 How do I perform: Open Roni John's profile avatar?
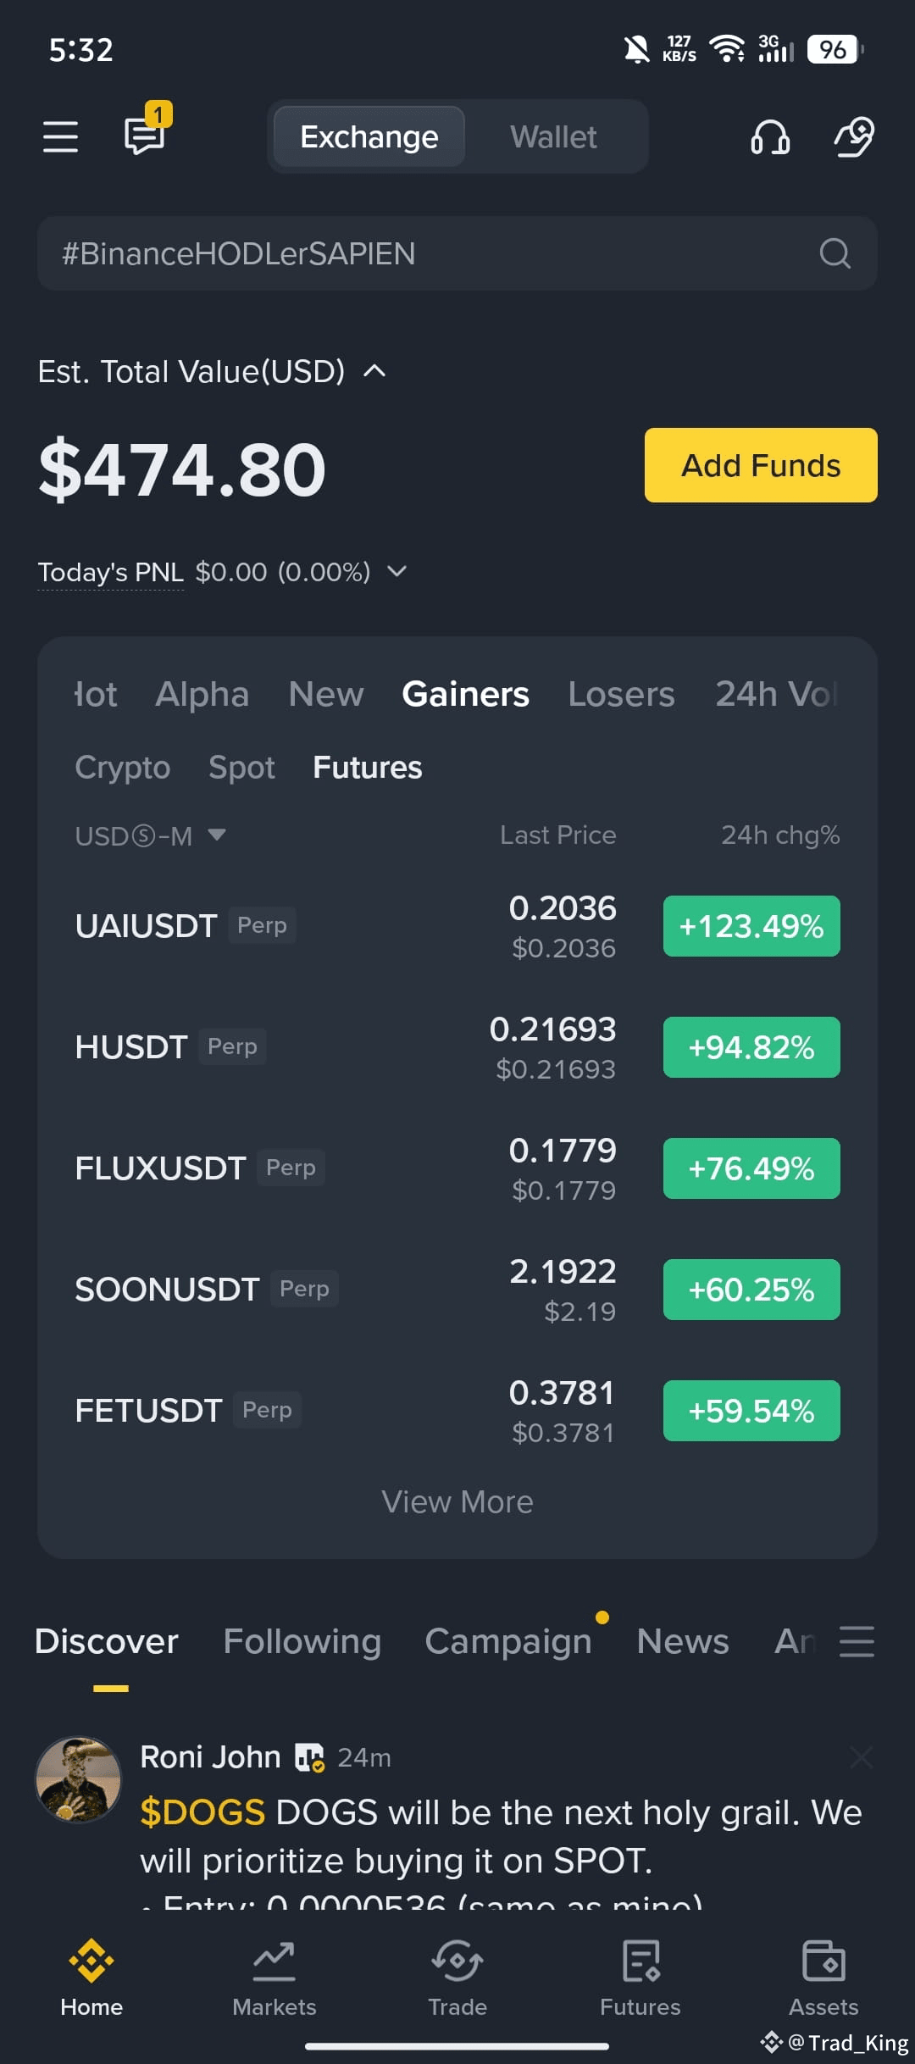pos(78,1779)
